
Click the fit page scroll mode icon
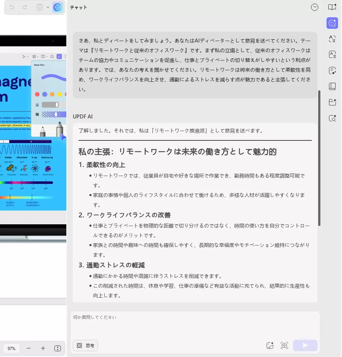[57, 348]
